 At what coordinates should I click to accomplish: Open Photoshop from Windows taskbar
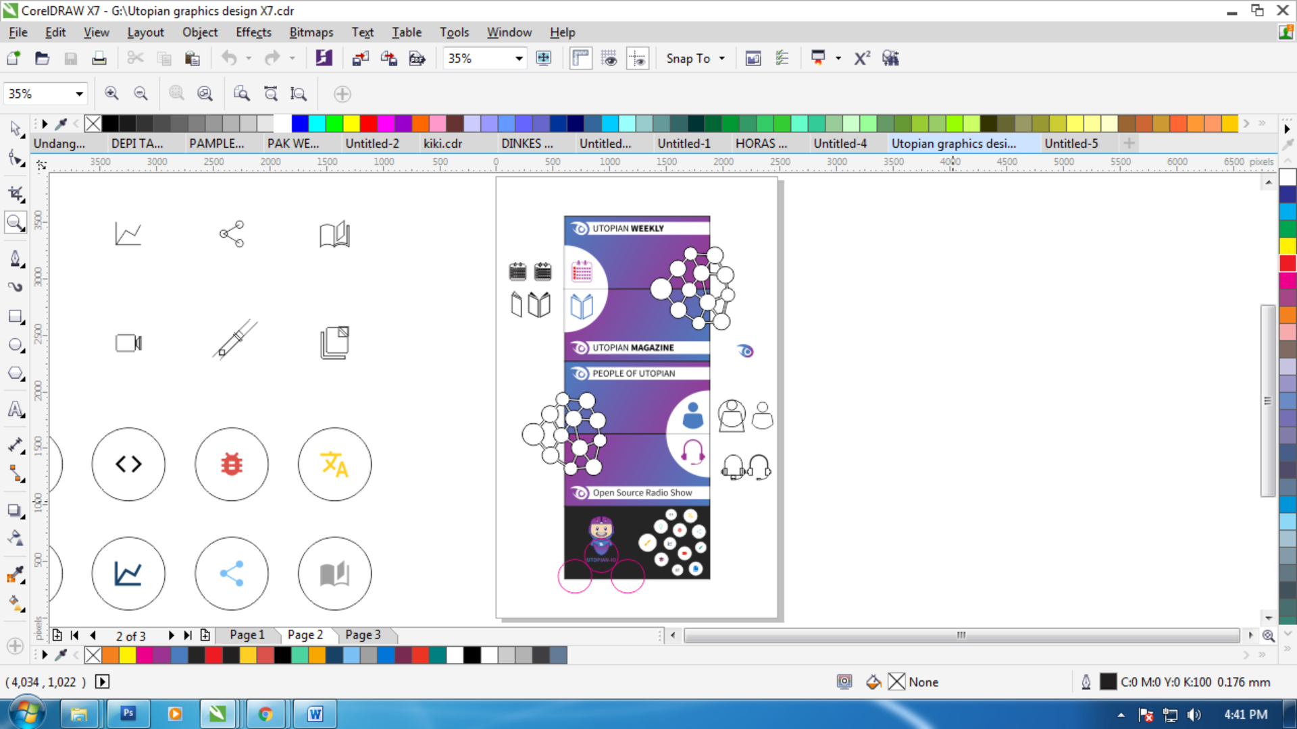point(128,713)
